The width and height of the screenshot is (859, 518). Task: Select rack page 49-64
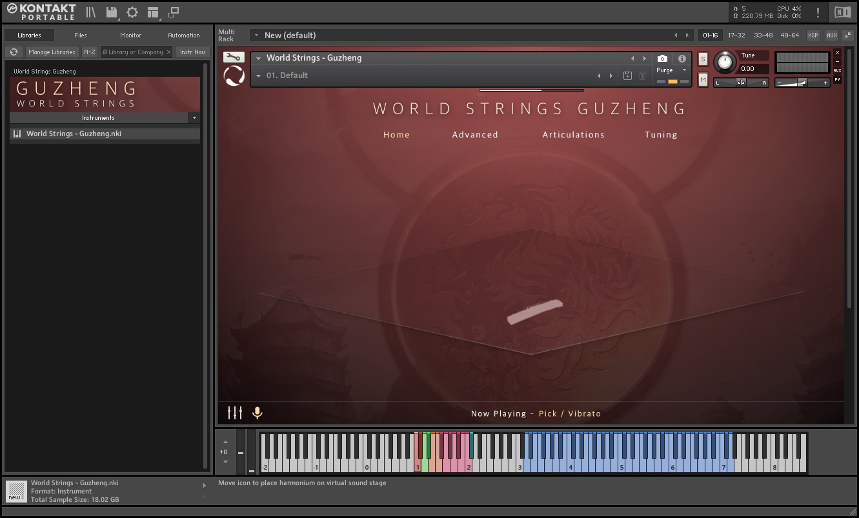(x=790, y=35)
